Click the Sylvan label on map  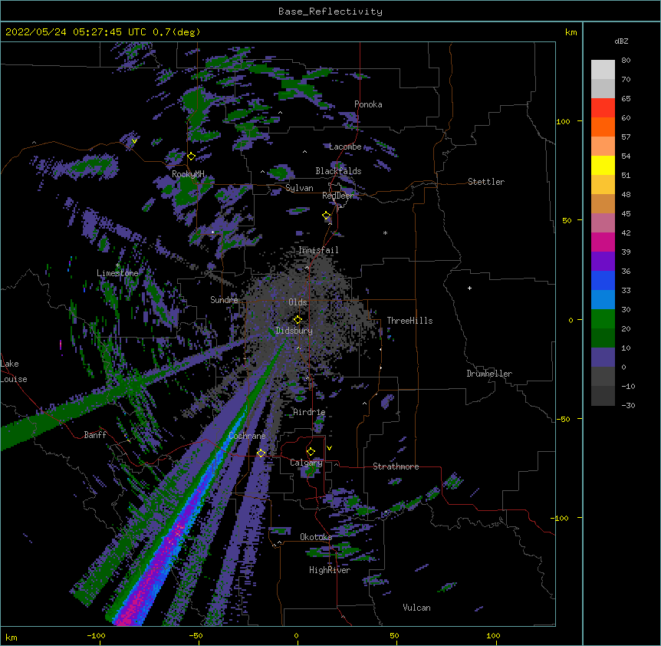tap(299, 188)
